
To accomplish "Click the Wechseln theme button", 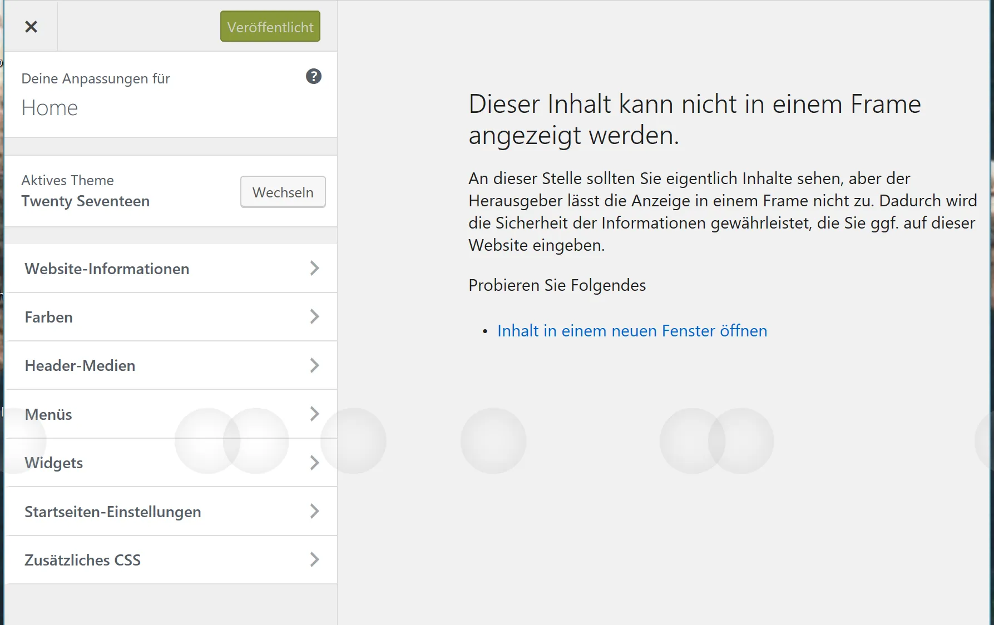I will point(283,192).
